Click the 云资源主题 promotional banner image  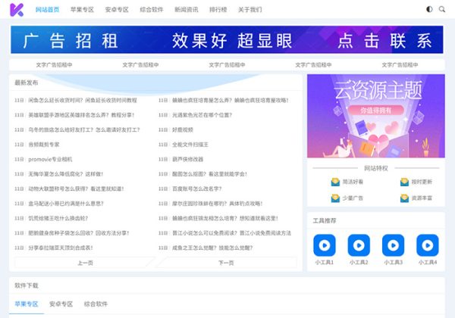click(375, 115)
